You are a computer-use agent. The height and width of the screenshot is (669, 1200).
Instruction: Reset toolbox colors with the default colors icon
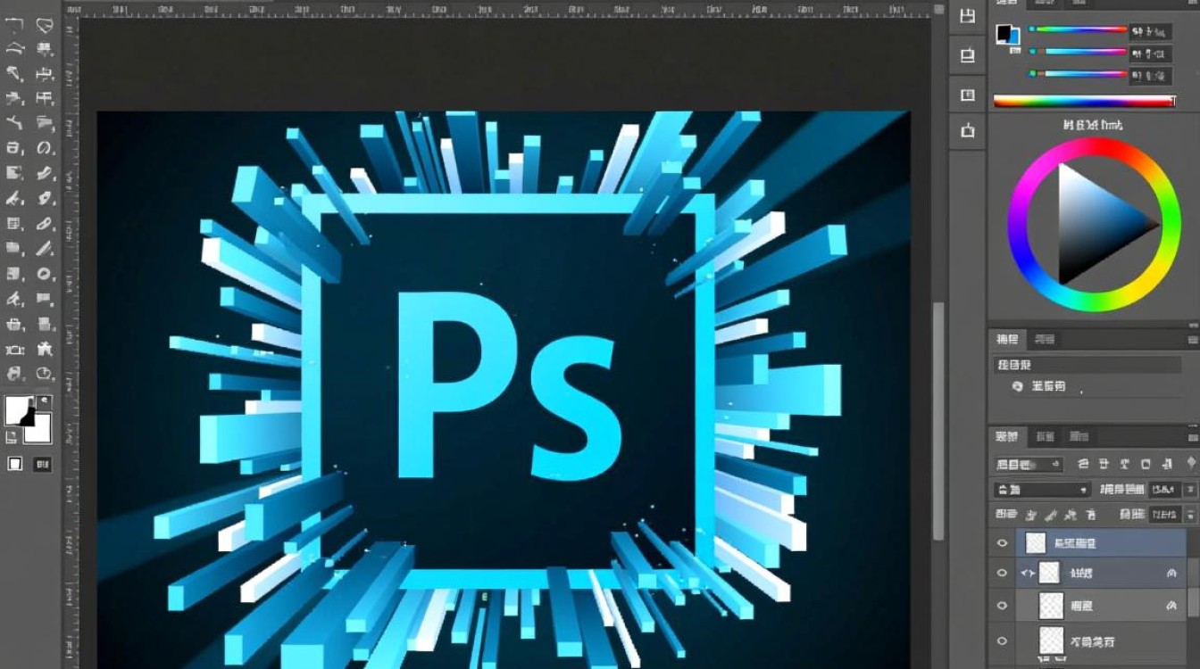pos(12,437)
